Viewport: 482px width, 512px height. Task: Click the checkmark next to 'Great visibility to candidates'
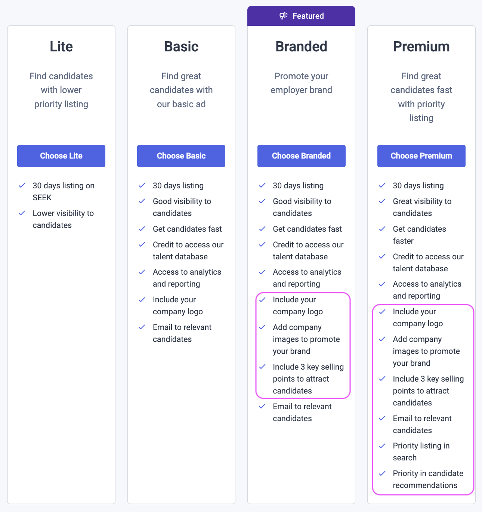coord(382,201)
